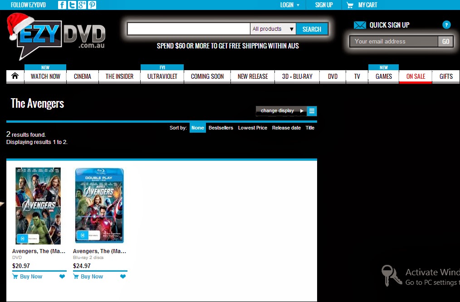
Task: Open the Avengers DVD cover thumbnail
Action: pyautogui.click(x=38, y=206)
